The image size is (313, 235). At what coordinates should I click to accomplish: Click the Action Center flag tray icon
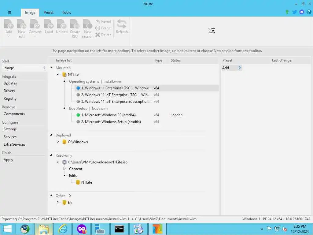(269, 229)
